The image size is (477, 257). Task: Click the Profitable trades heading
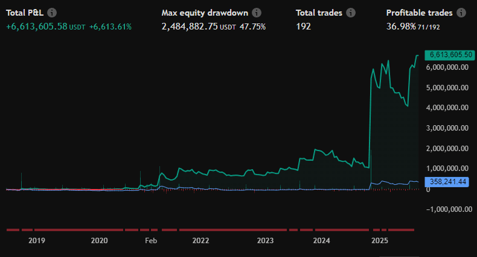click(420, 13)
